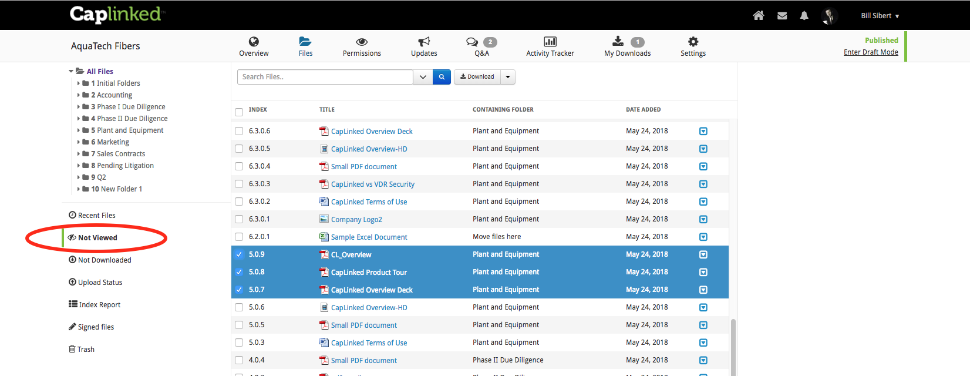
Task: Open the Activity Tracker tab
Action: 550,46
